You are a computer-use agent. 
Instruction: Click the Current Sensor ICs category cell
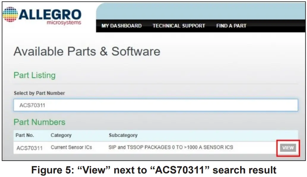pyautogui.click(x=71, y=147)
